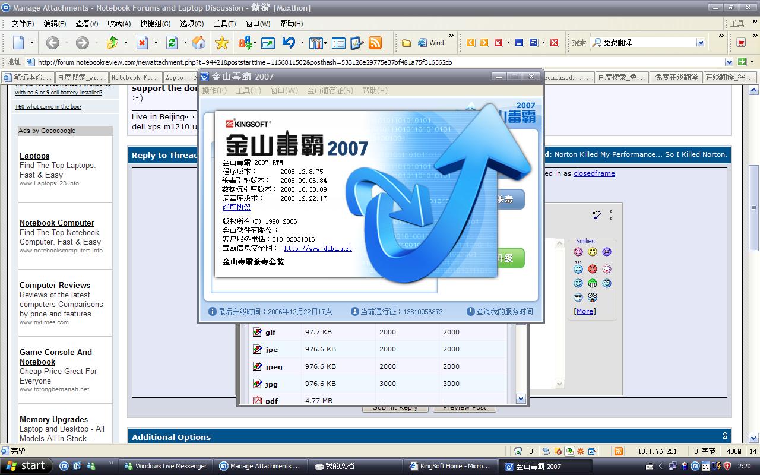Click the attachment list scroll-down arrow
This screenshot has height=475, width=760.
point(521,399)
